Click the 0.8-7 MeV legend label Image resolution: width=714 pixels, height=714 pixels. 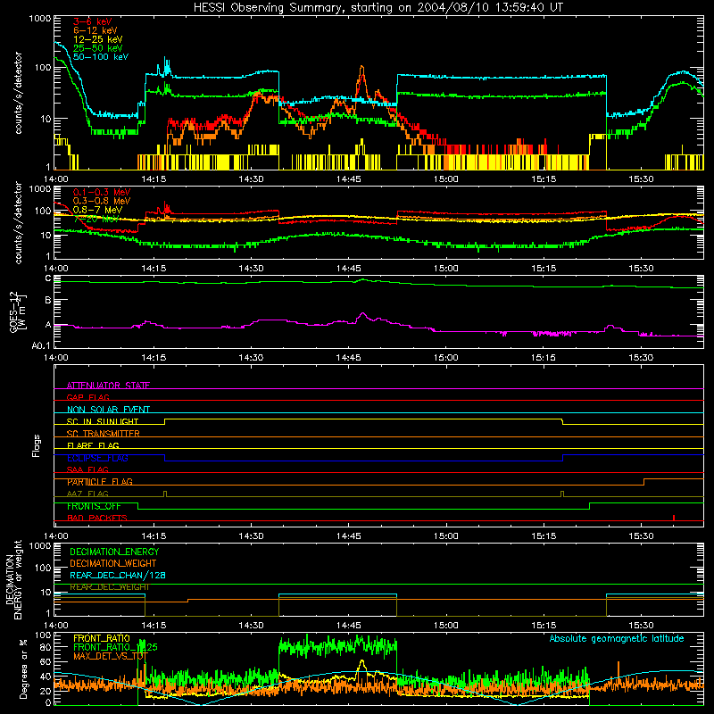97,210
